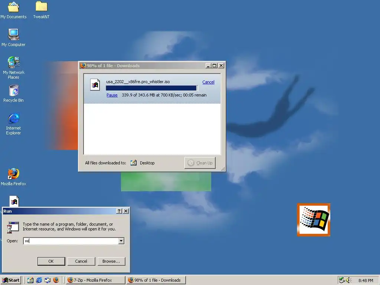This screenshot has width=380, height=285.
Task: Click OK in the Run dialog
Action: pos(51,261)
